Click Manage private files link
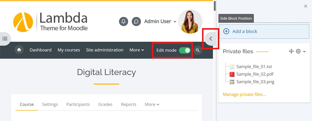The height and width of the screenshot is (121, 312). click(x=244, y=94)
